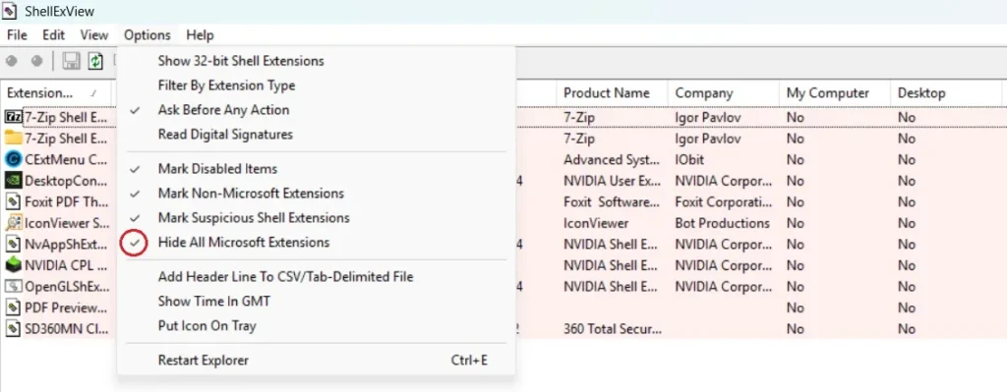Select the SD360MN Cl... extension name
Screen dimensions: 1007x392
[x=67, y=328]
